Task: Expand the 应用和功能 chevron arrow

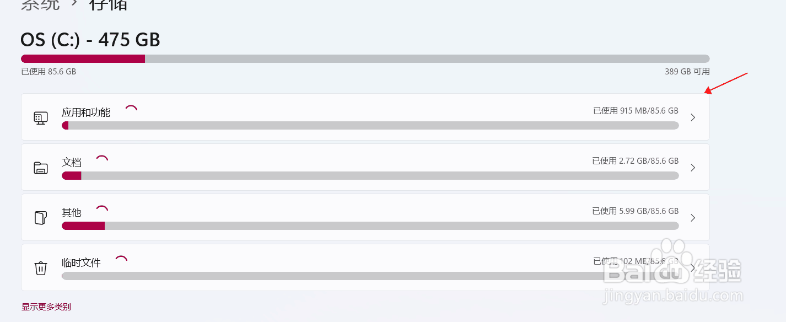Action: 693,117
